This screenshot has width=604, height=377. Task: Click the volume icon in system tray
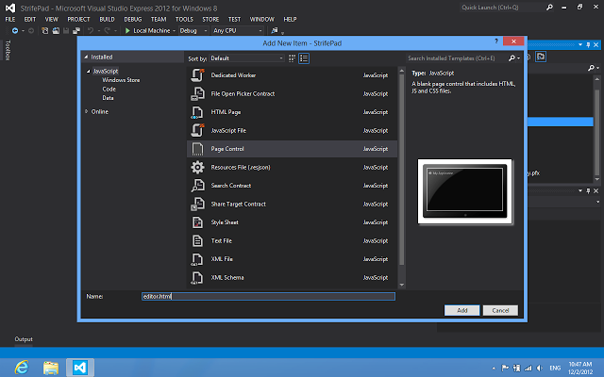(539, 369)
